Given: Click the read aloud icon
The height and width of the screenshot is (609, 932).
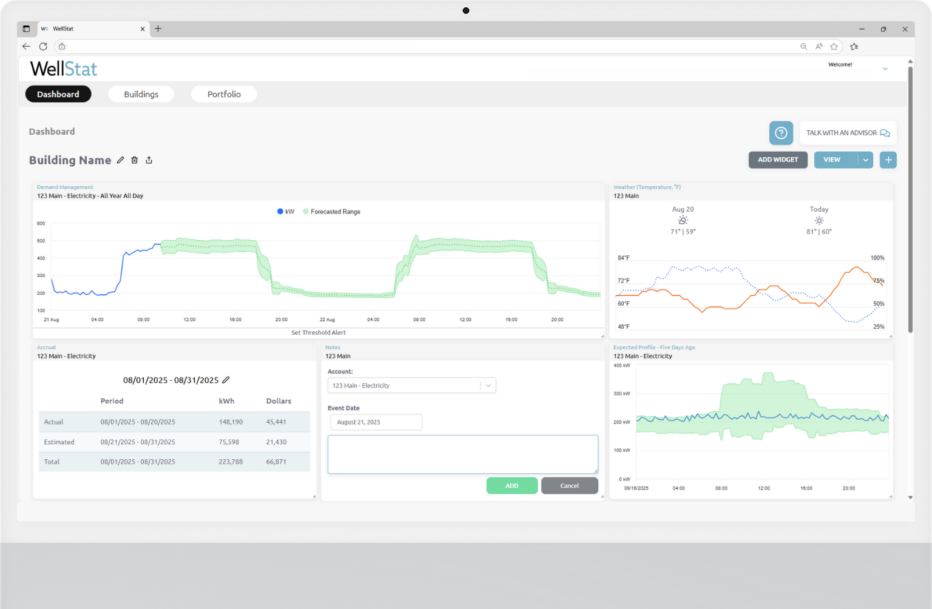Looking at the screenshot, I should pyautogui.click(x=819, y=47).
